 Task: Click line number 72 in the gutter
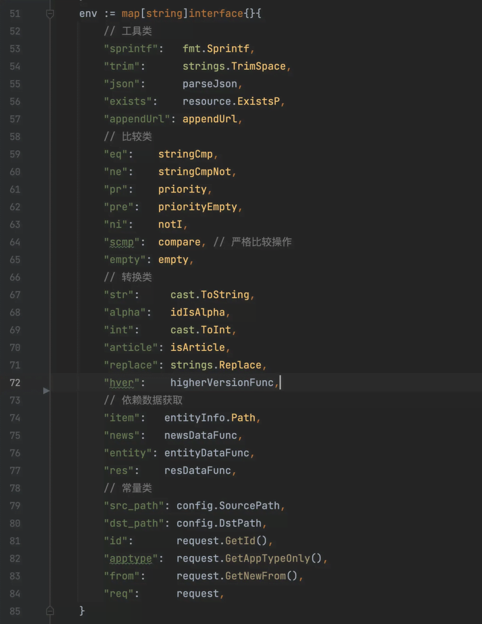tap(15, 383)
